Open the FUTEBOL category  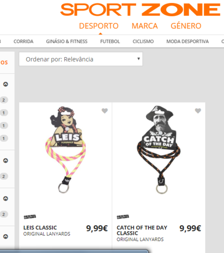tap(110, 41)
